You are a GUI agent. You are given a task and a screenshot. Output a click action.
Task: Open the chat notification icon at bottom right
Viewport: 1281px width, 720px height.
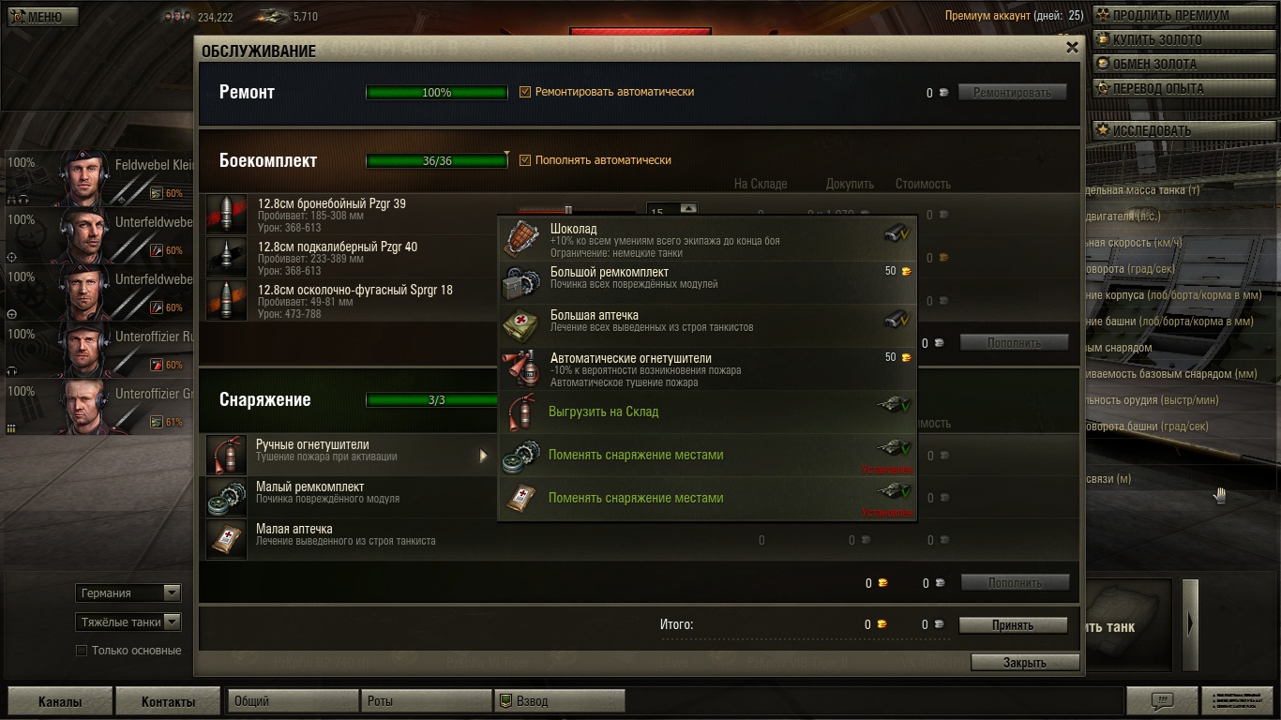tap(1162, 700)
